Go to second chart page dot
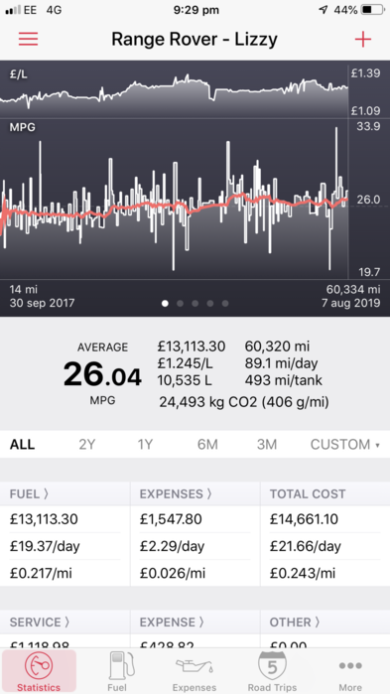The image size is (390, 694). [180, 303]
